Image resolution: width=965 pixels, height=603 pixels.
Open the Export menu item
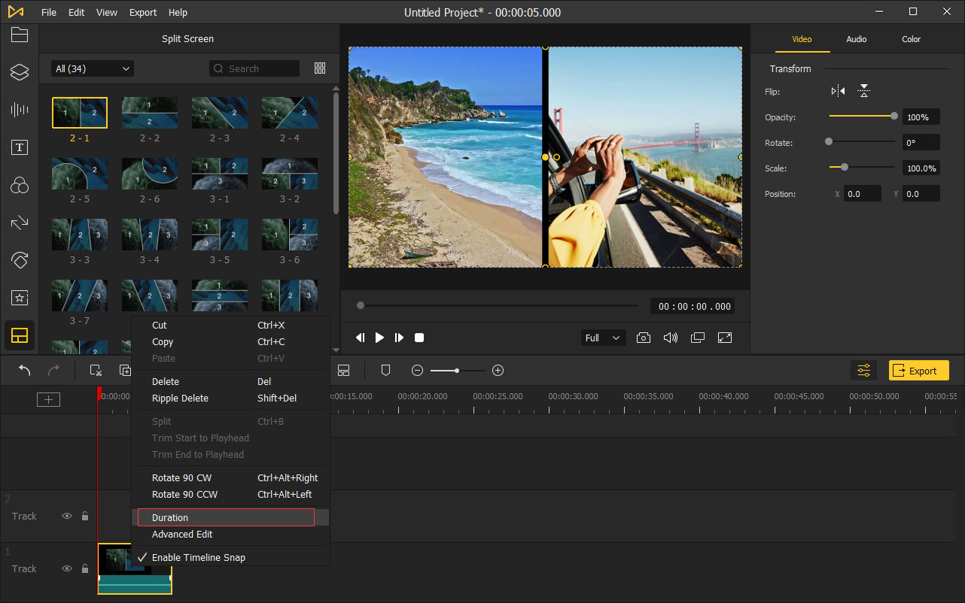(142, 12)
